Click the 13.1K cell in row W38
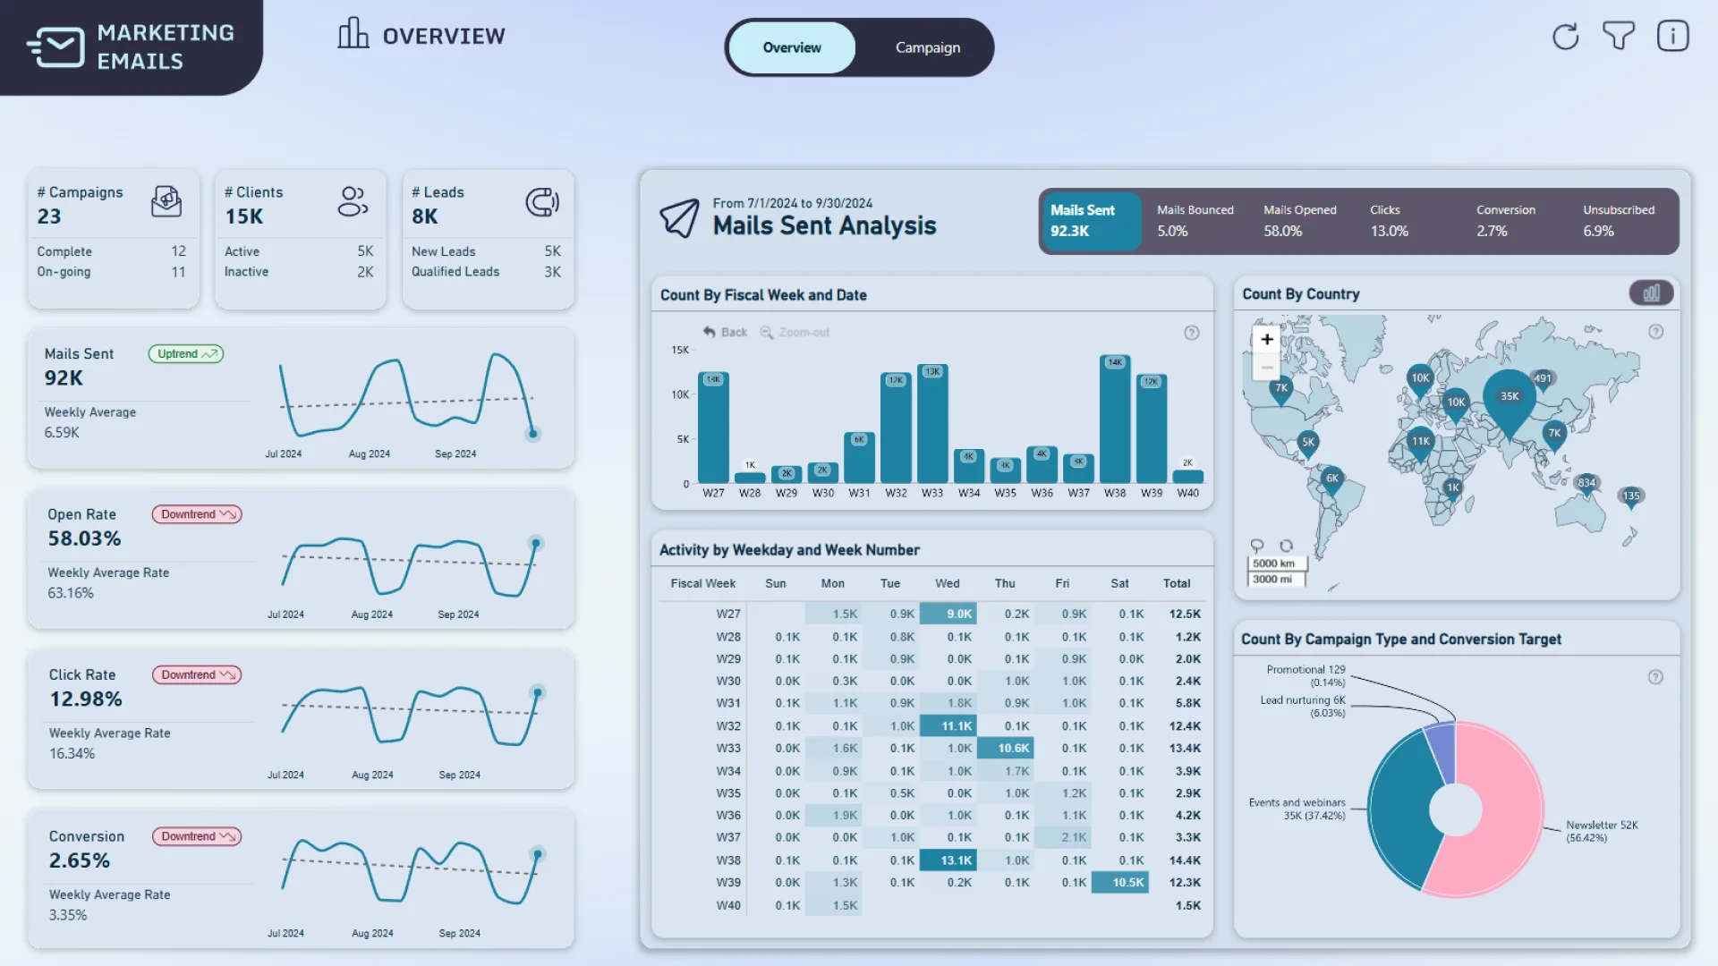This screenshot has height=966, width=1718. (948, 860)
